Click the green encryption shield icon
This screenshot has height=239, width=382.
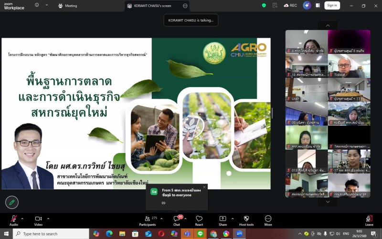[264, 5]
